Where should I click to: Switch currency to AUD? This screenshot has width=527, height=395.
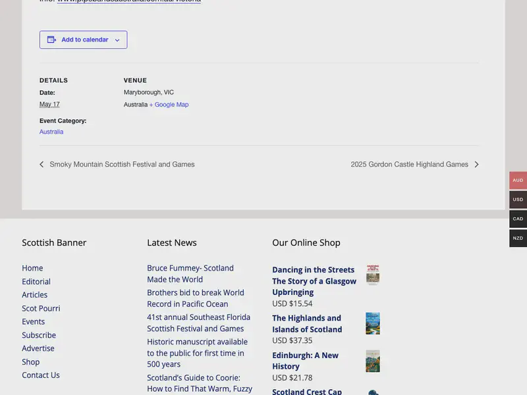(518, 180)
